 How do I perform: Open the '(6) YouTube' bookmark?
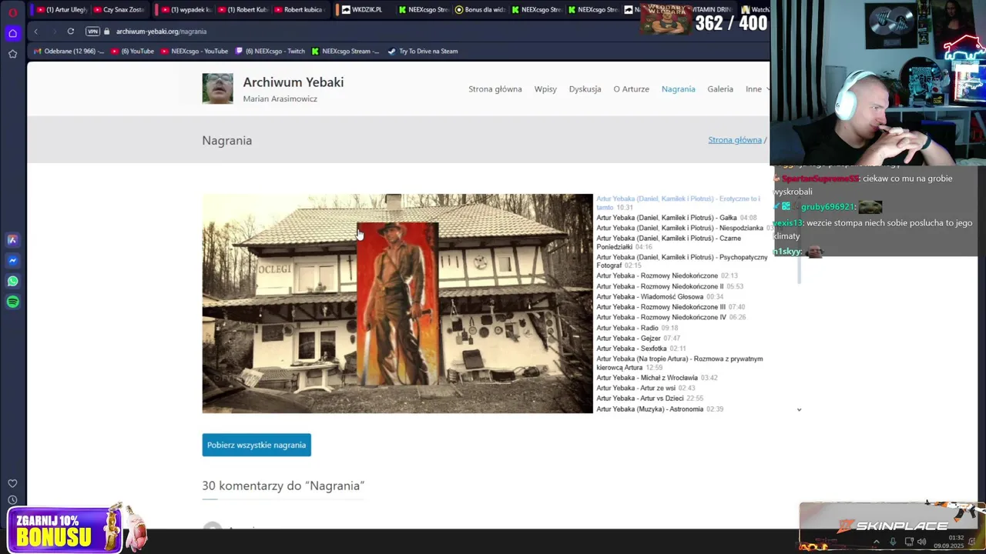pyautogui.click(x=132, y=52)
